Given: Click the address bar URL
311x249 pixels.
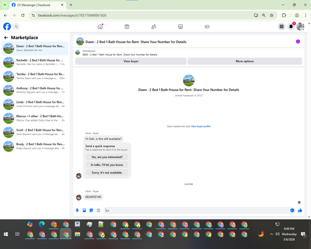Looking at the screenshot, I should (72, 16).
